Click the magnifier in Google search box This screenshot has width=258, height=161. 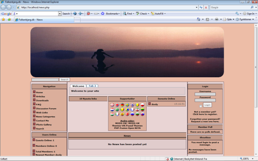point(252,7)
